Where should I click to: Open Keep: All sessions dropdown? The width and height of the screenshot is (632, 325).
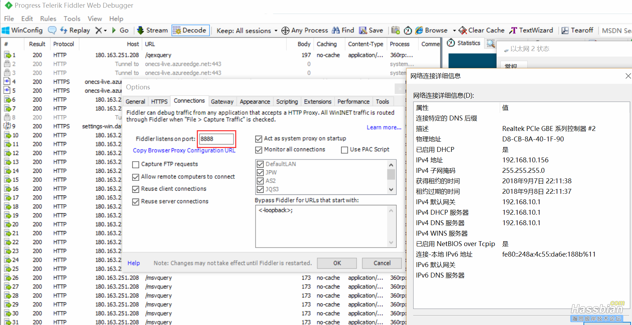pyautogui.click(x=247, y=30)
